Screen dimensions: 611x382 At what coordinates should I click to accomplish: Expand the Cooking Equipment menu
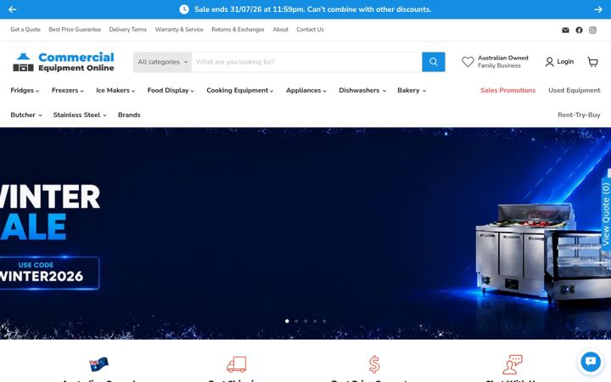(x=239, y=91)
